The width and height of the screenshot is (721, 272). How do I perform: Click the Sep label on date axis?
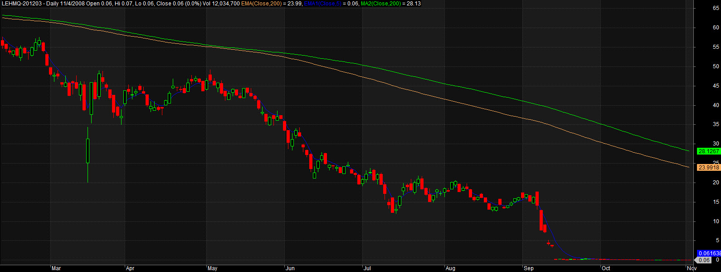click(529, 268)
